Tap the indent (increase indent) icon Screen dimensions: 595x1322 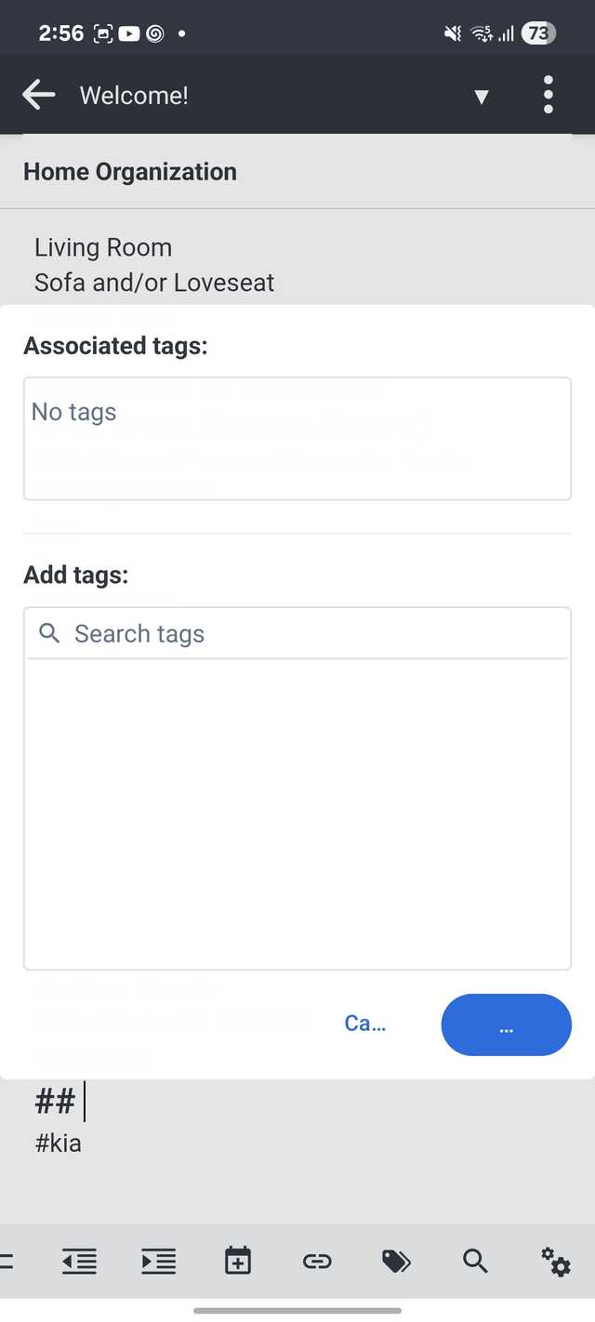coord(159,1262)
